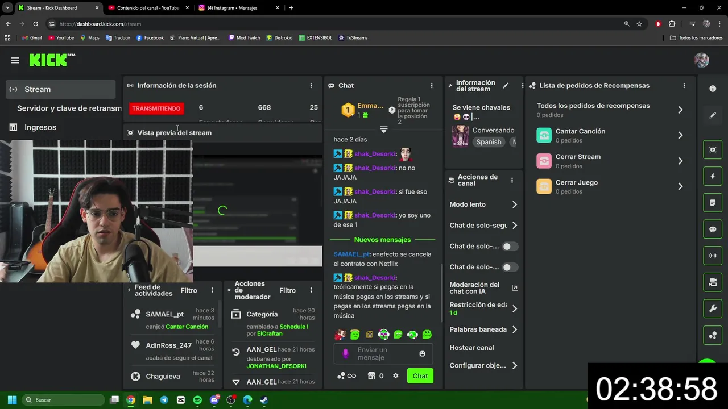728x409 pixels.
Task: Toggle the second Chat de solo switch
Action: coord(510,267)
